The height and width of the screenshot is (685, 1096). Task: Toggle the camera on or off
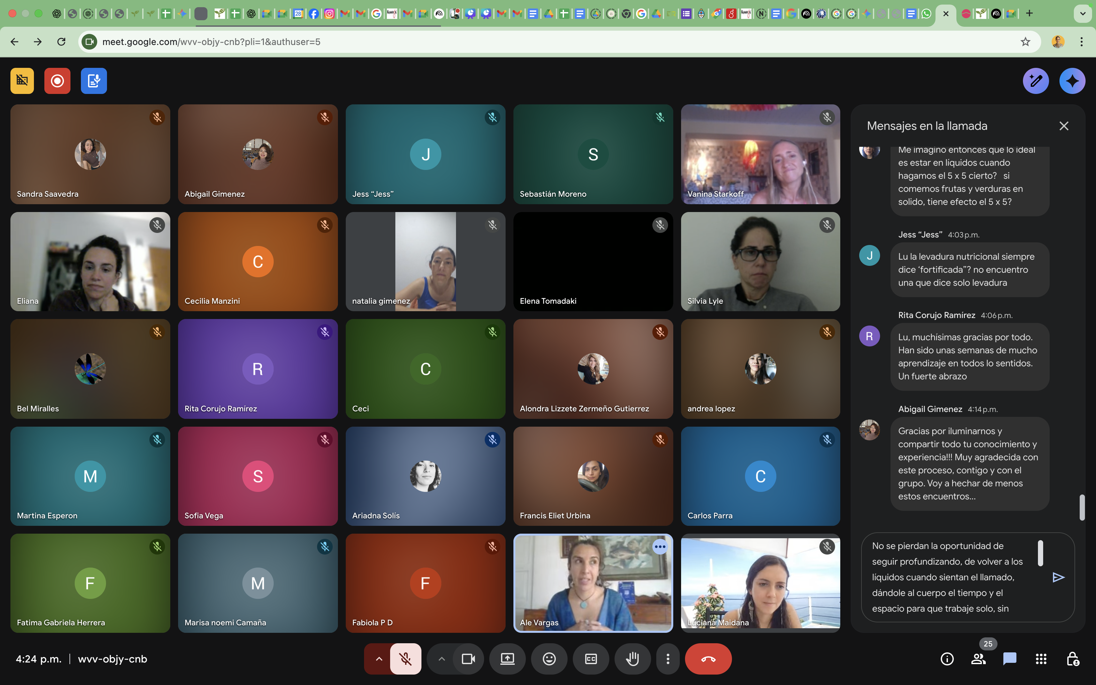(x=468, y=659)
